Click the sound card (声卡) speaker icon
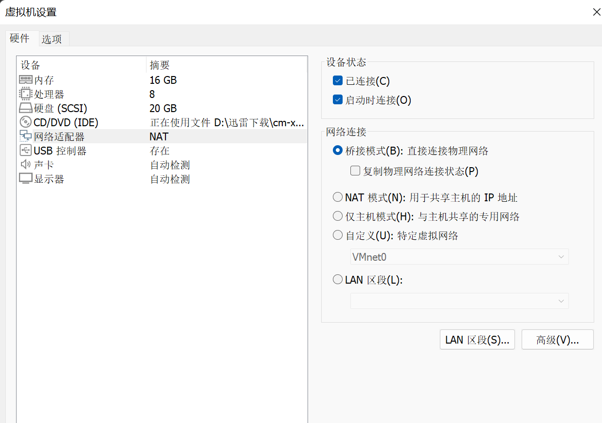 (x=25, y=165)
